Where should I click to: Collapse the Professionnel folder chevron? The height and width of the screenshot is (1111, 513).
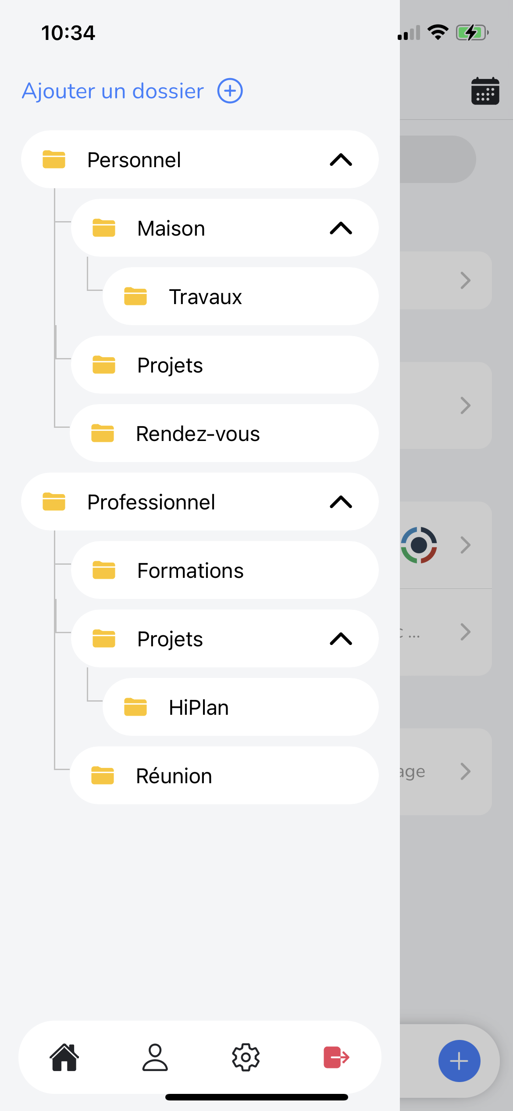(341, 502)
